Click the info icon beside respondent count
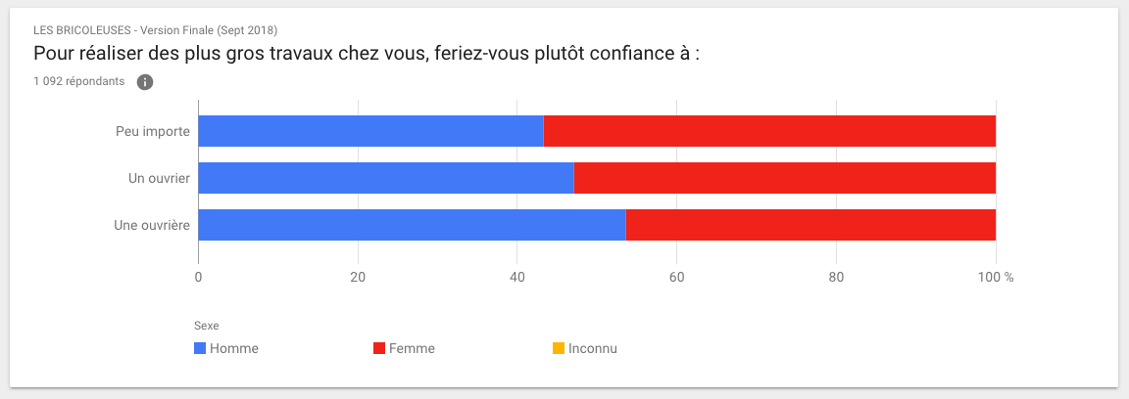This screenshot has width=1129, height=399. tap(145, 82)
